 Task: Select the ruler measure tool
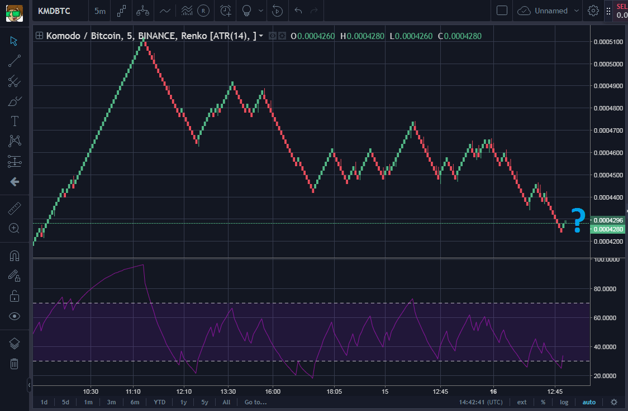point(14,209)
